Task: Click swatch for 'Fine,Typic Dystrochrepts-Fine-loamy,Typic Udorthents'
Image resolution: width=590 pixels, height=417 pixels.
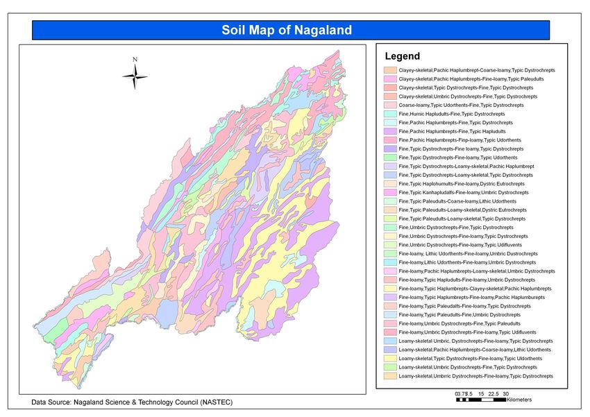Action: click(390, 158)
